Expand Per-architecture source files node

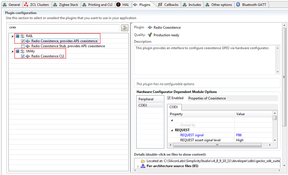point(138,166)
